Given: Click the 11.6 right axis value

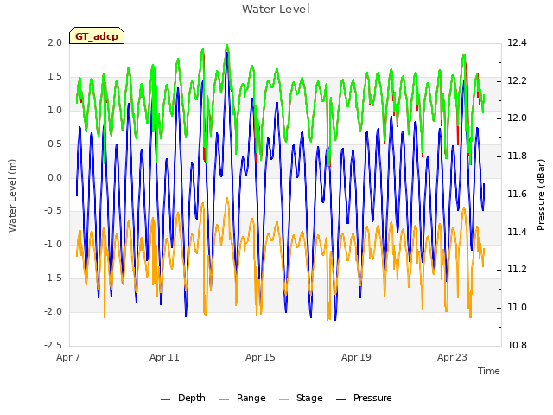Looking at the screenshot, I should click(517, 194).
